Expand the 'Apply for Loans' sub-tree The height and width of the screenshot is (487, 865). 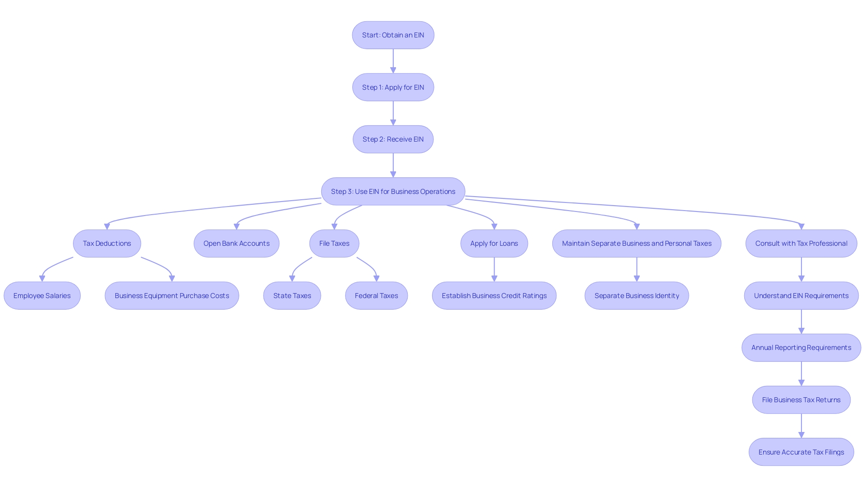pos(494,243)
